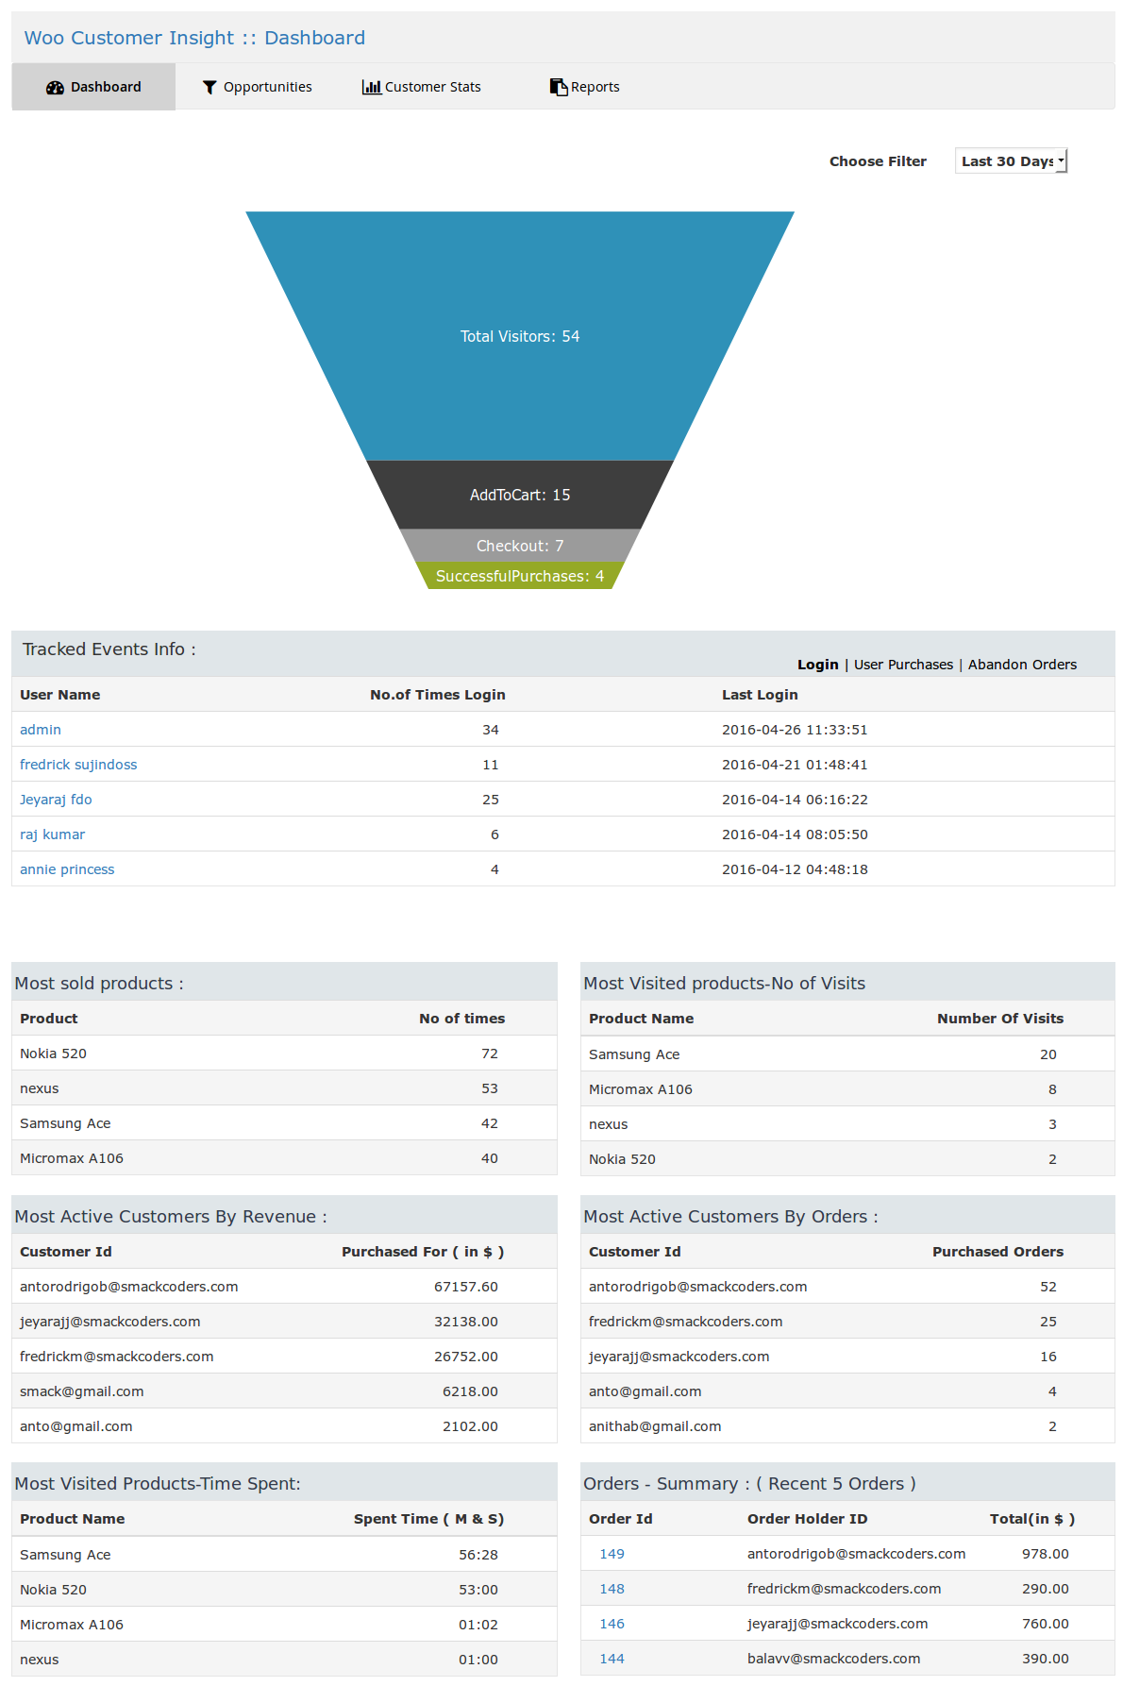
Task: Click the Opportunities funnel icon
Action: pyautogui.click(x=210, y=87)
